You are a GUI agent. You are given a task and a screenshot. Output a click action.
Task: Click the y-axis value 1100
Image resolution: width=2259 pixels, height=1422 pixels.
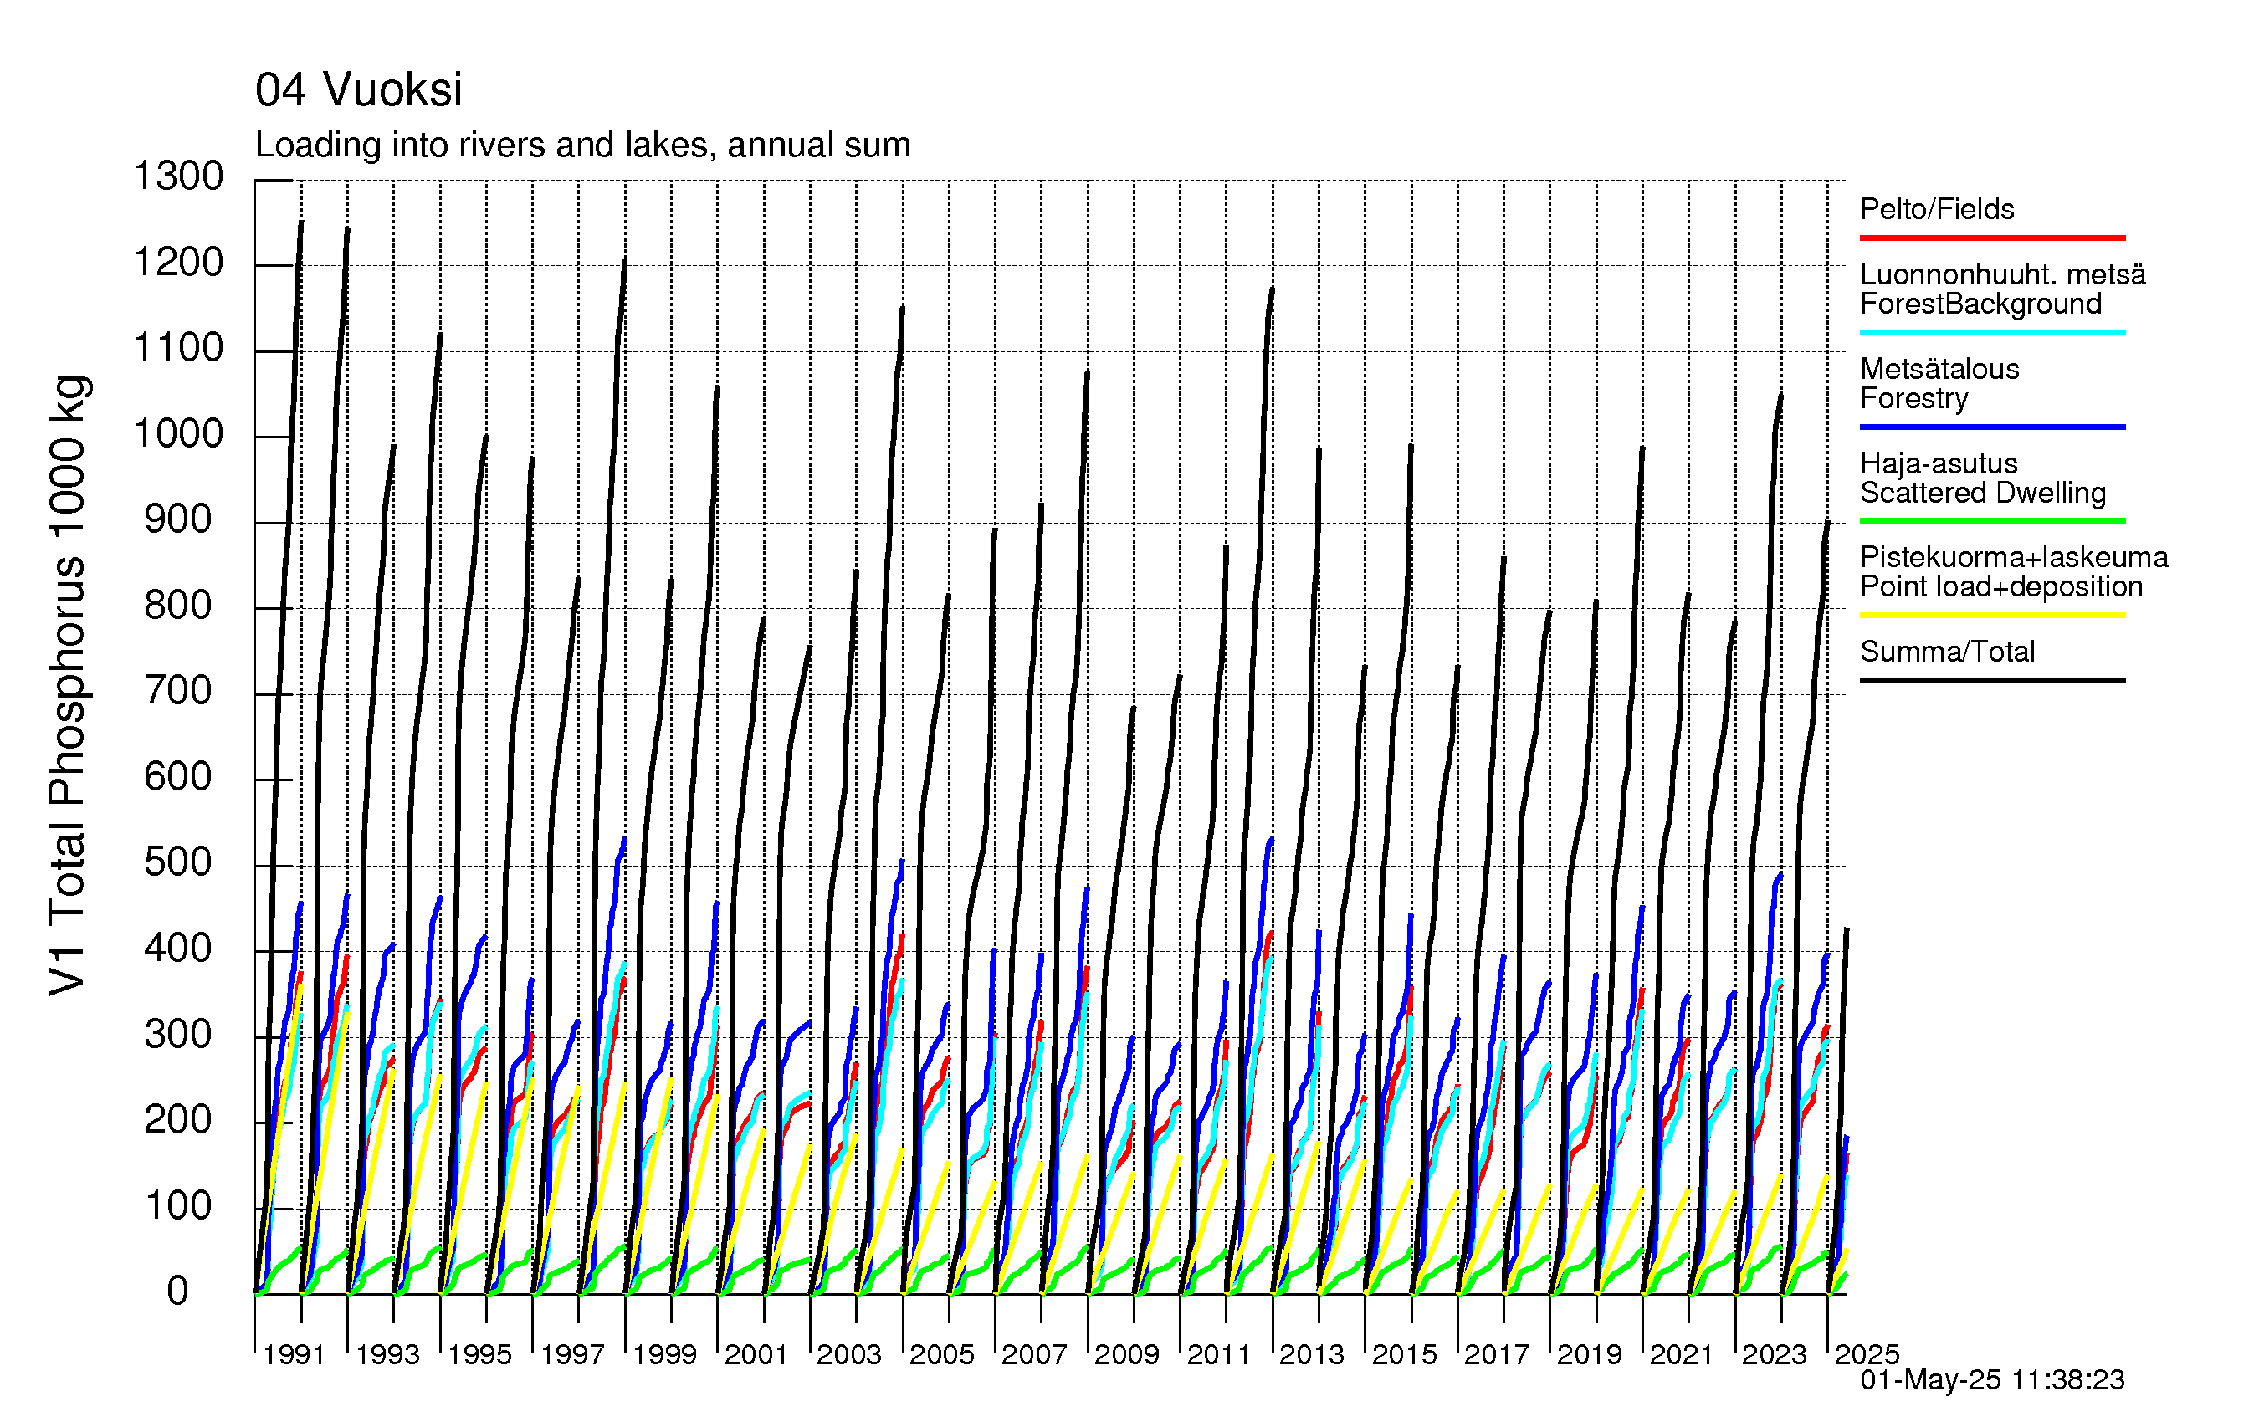click(x=178, y=348)
